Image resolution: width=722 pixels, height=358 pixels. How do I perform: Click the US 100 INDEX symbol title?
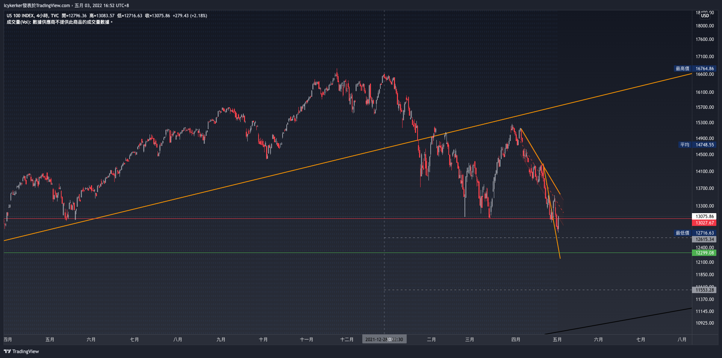(20, 16)
